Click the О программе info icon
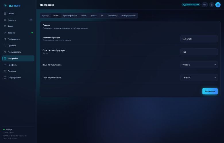Screen dimensions: 224x143 tap(5, 78)
